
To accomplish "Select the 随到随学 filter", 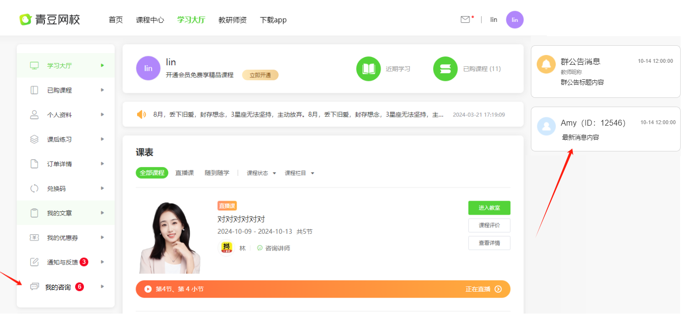I will point(217,173).
